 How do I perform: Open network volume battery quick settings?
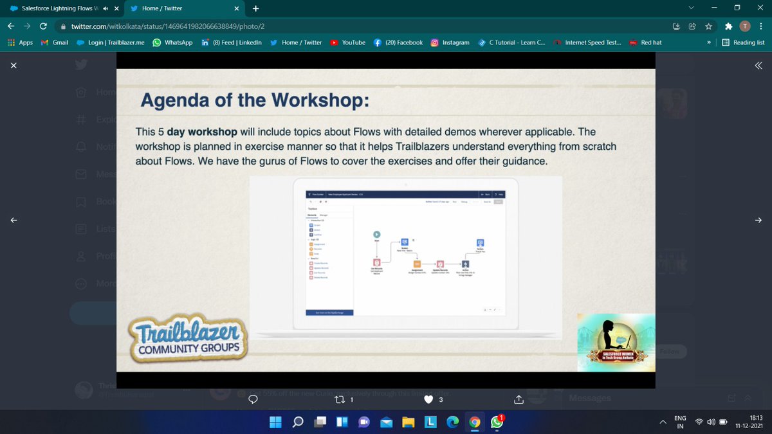point(711,422)
